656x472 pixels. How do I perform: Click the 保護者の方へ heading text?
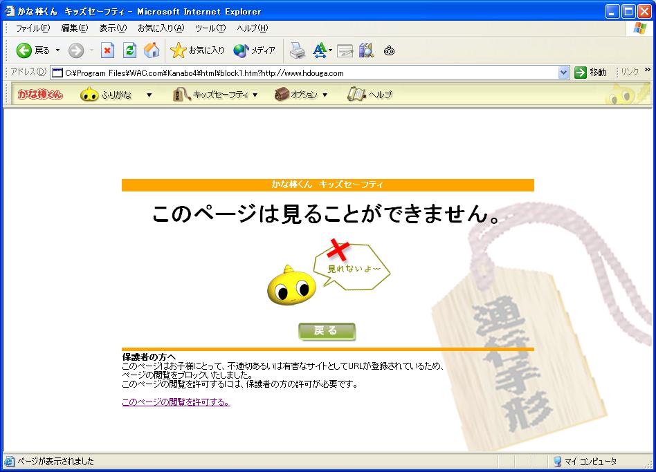149,357
